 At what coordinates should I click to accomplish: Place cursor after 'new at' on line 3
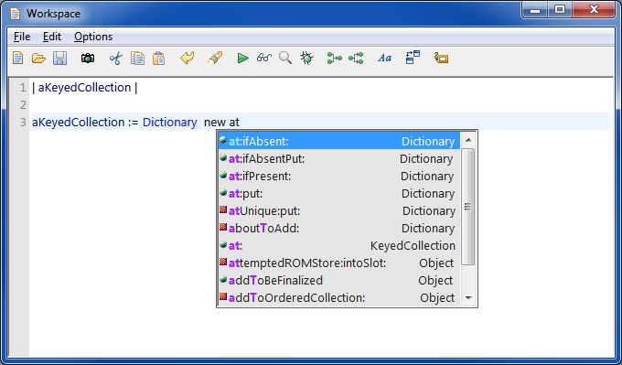(x=240, y=123)
